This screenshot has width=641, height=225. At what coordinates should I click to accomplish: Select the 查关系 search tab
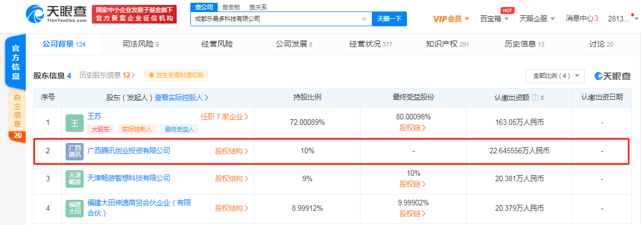258,7
